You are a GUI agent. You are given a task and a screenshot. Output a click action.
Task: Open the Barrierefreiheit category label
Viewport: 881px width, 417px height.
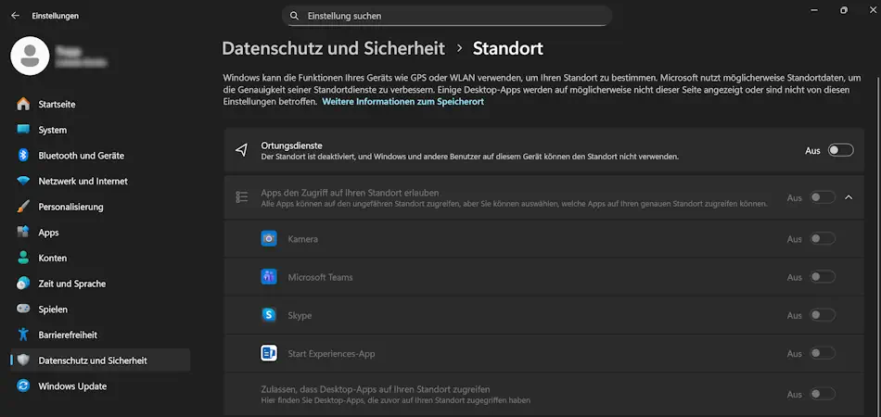pos(68,335)
